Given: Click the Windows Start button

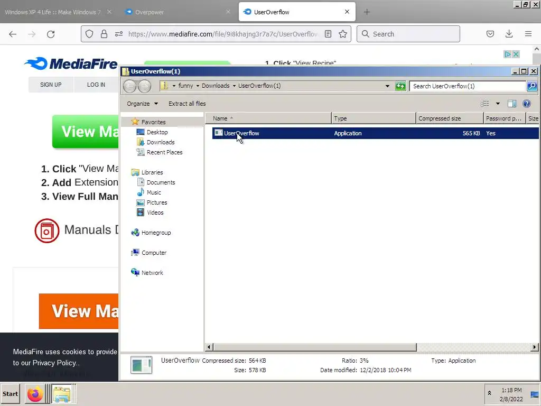Looking at the screenshot, I should 11,394.
